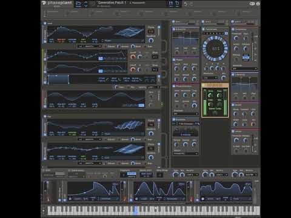291x218 pixels.
Task: Click the first red filter cutoff knob
Action: pos(133,57)
